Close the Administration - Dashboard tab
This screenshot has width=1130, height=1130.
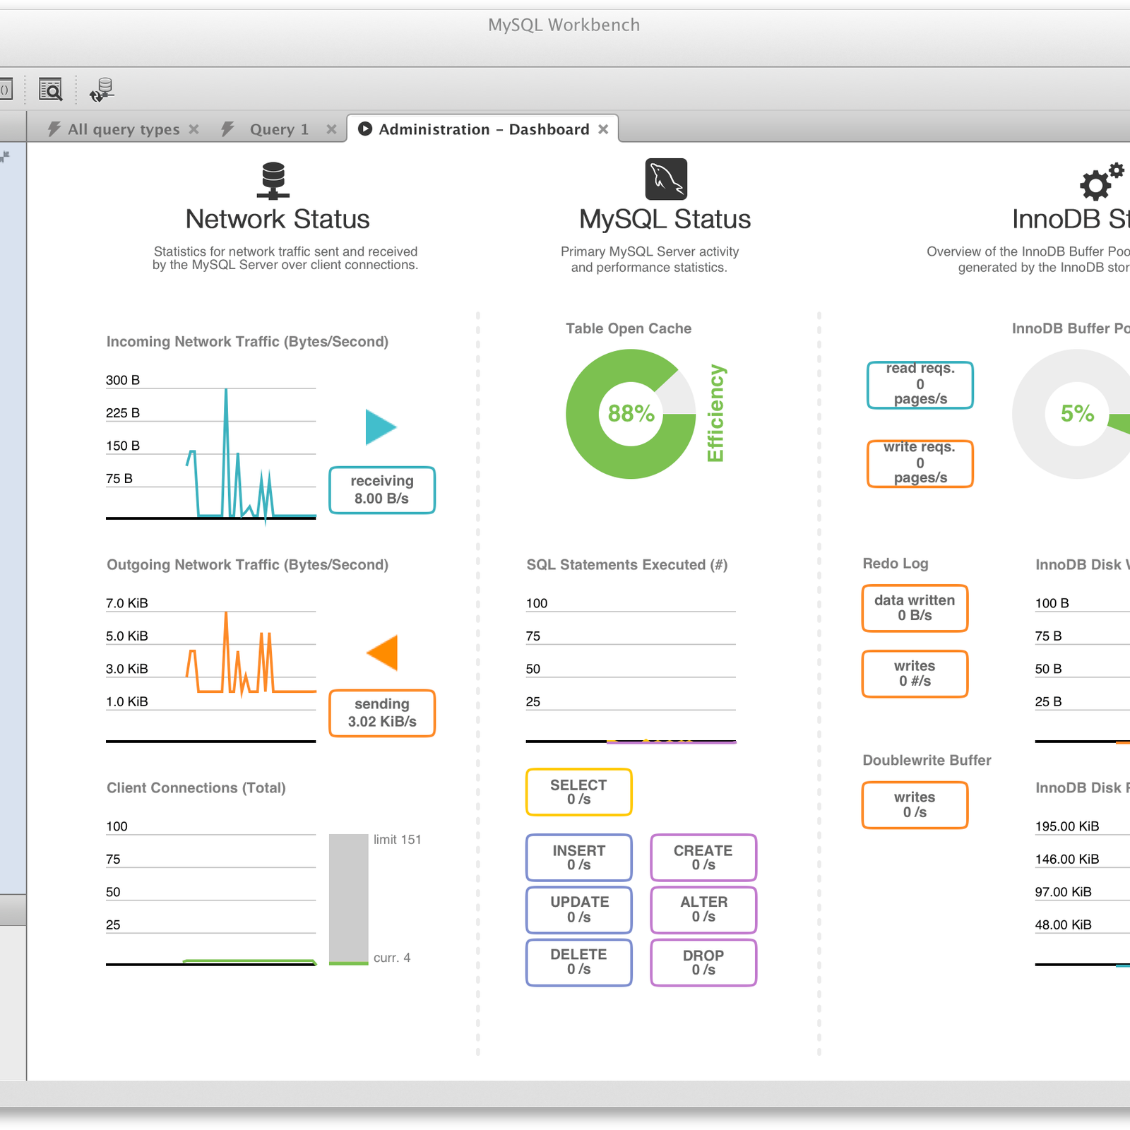coord(603,129)
